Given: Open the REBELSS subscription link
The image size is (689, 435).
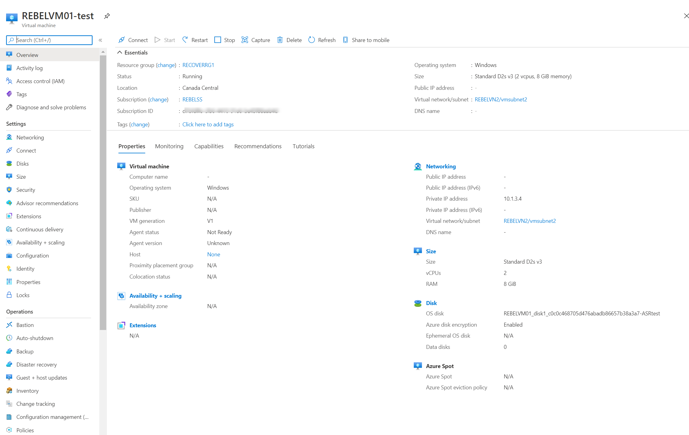Looking at the screenshot, I should [x=192, y=99].
